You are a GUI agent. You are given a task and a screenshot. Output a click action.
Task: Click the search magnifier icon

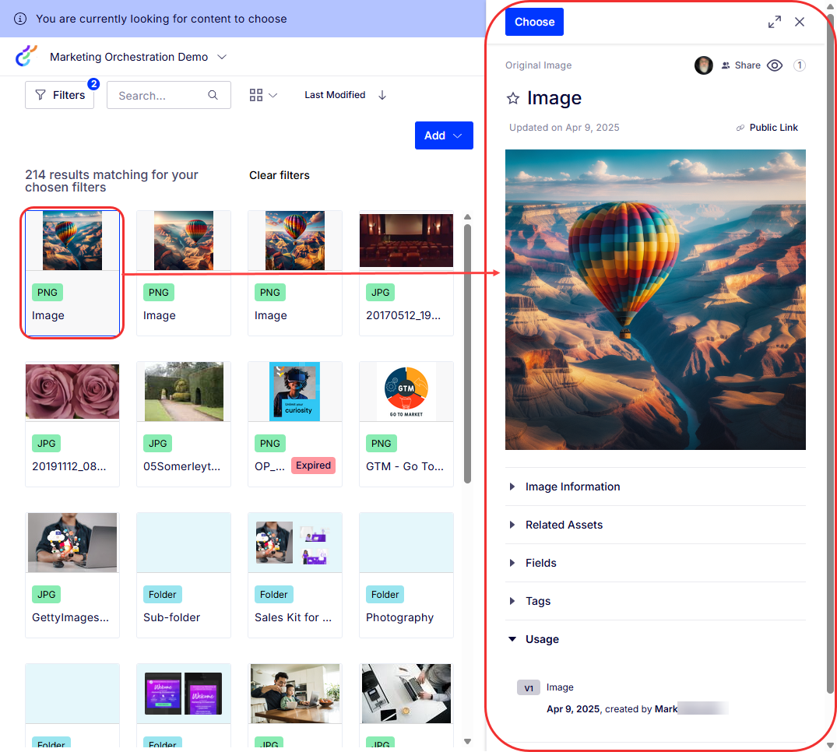point(213,95)
